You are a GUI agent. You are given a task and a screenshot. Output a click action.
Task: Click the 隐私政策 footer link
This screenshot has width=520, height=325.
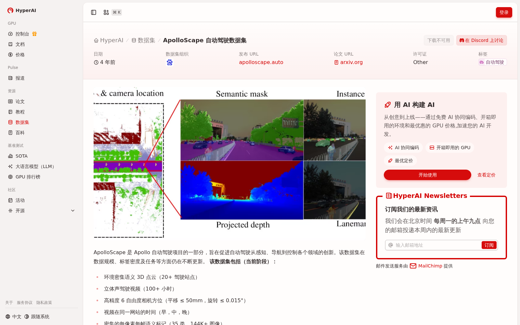[44, 303]
